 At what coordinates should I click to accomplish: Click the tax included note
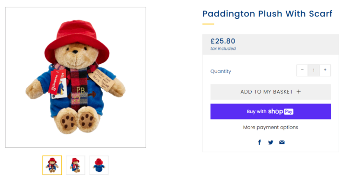tap(223, 48)
